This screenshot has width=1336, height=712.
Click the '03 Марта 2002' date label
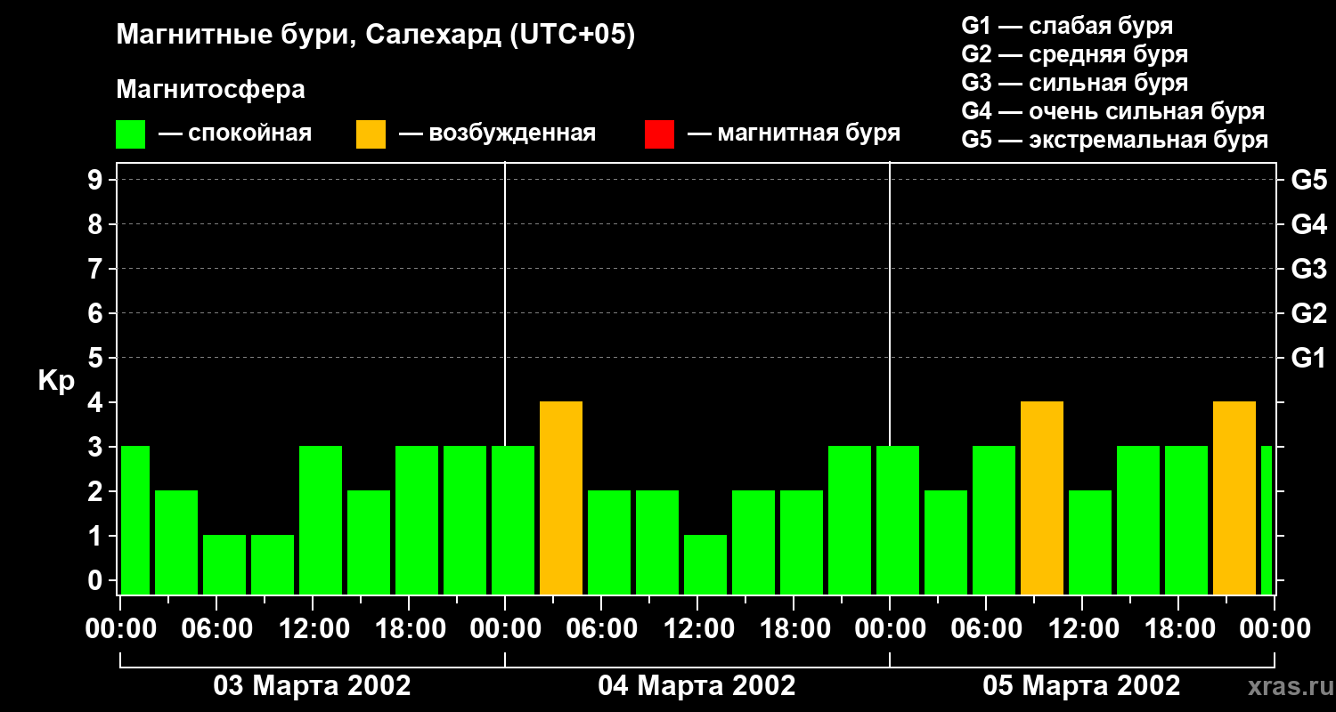[x=312, y=686]
